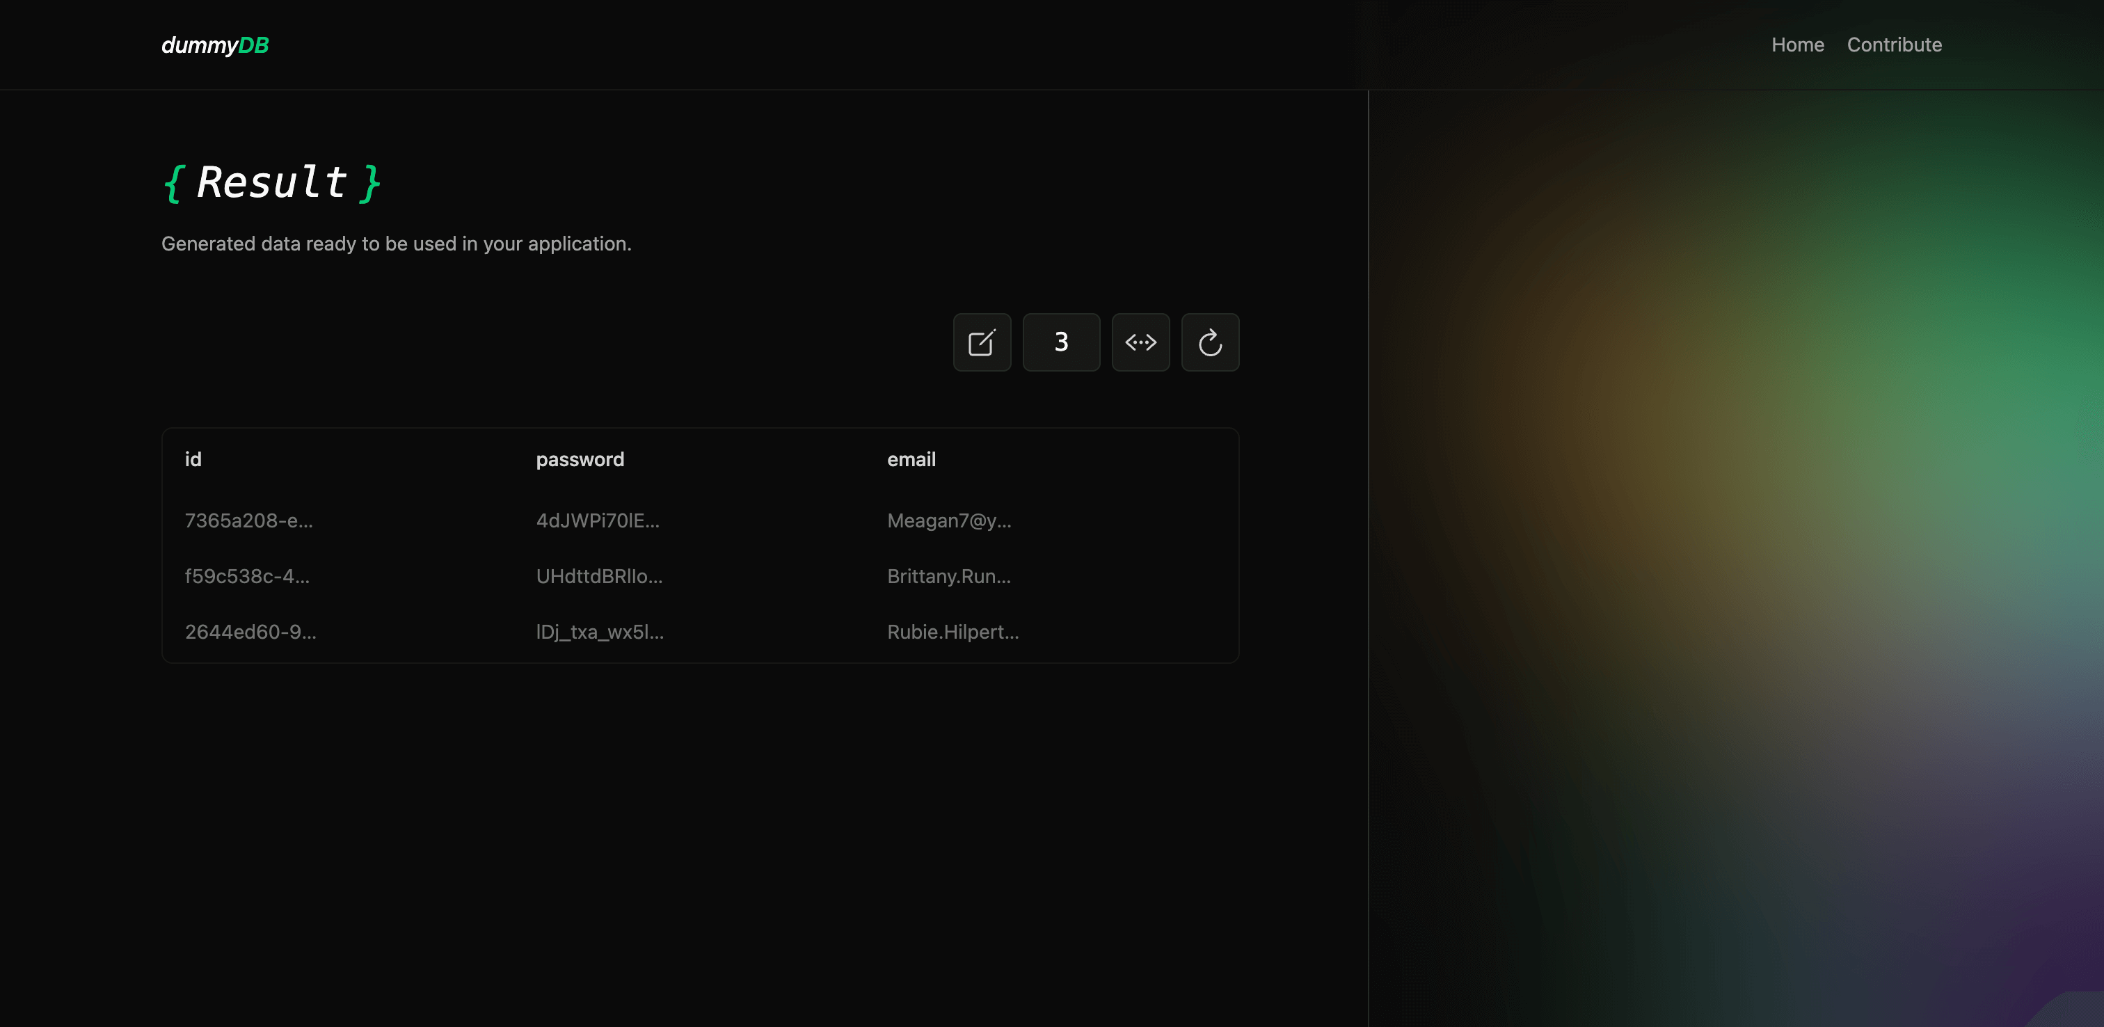Open the Contribute navigation link
This screenshot has height=1027, width=2104.
(x=1893, y=45)
